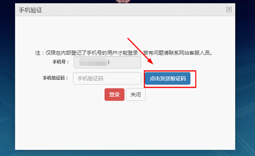Screen dimensions: 255x156
Task: Click the gray dialog header bar
Action: point(125,9)
